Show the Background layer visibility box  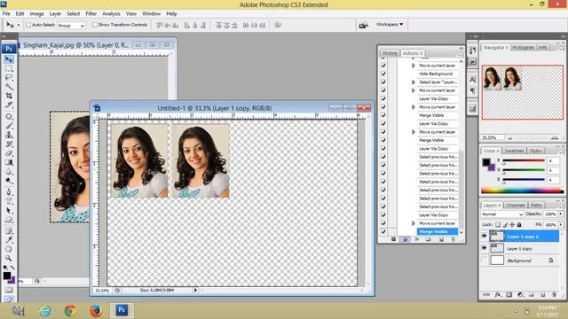[484, 260]
